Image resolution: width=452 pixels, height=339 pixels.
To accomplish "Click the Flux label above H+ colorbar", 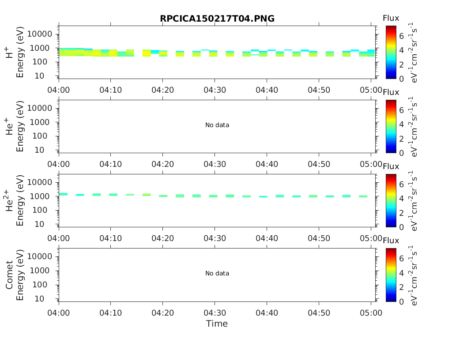I will (391, 18).
